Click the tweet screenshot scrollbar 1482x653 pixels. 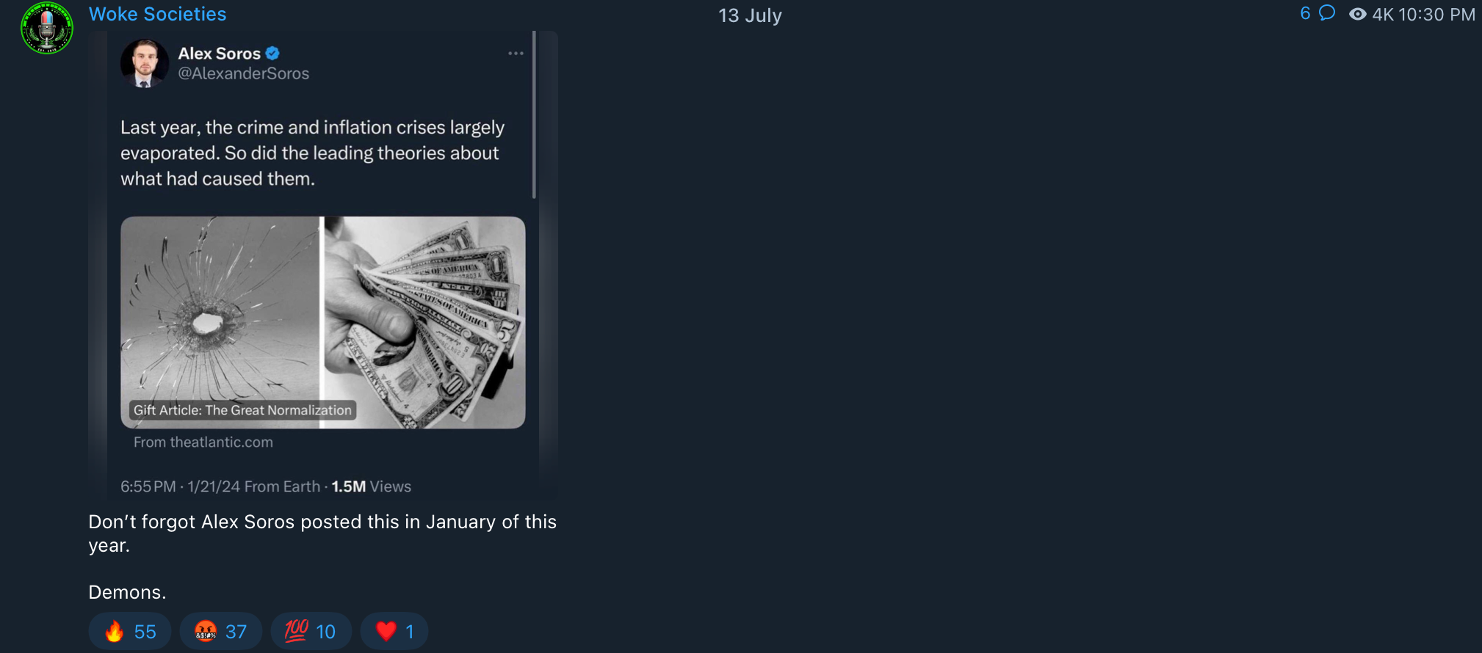coord(534,114)
